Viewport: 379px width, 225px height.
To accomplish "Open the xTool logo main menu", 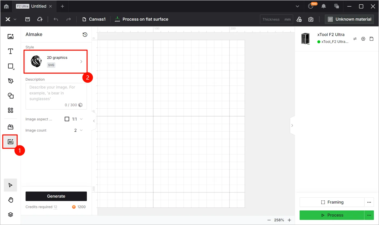I will (11, 19).
